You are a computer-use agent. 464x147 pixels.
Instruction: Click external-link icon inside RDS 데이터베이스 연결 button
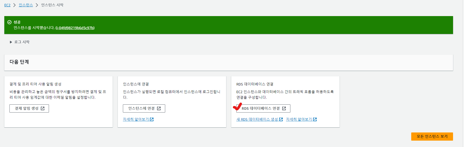coord(284,108)
